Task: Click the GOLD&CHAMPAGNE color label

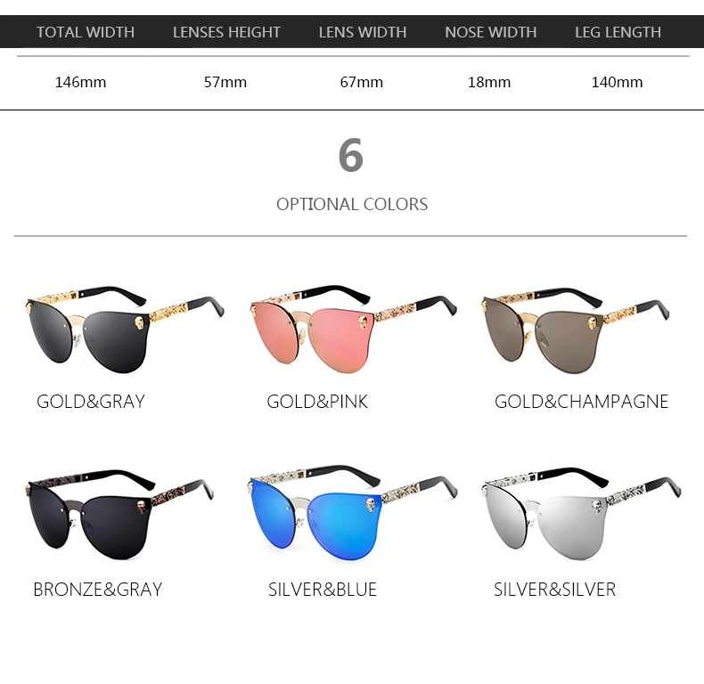Action: point(581,402)
